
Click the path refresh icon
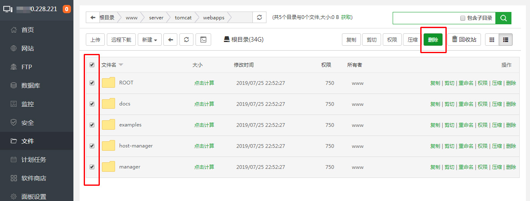click(259, 17)
